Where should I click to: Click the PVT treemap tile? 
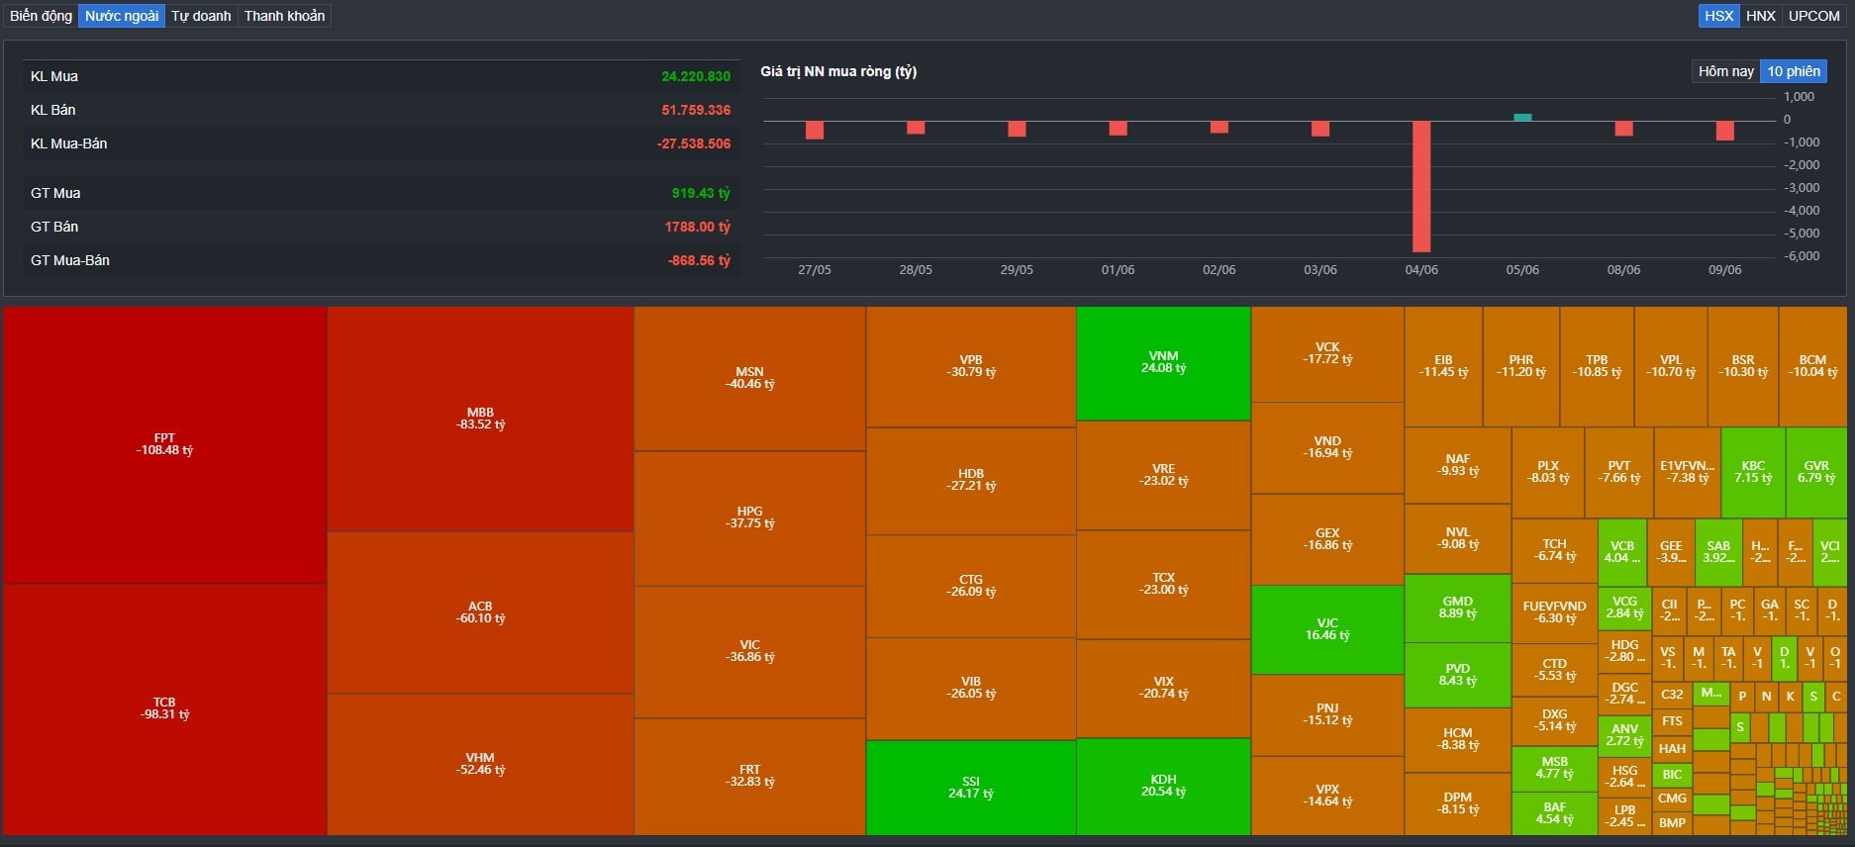[1619, 472]
